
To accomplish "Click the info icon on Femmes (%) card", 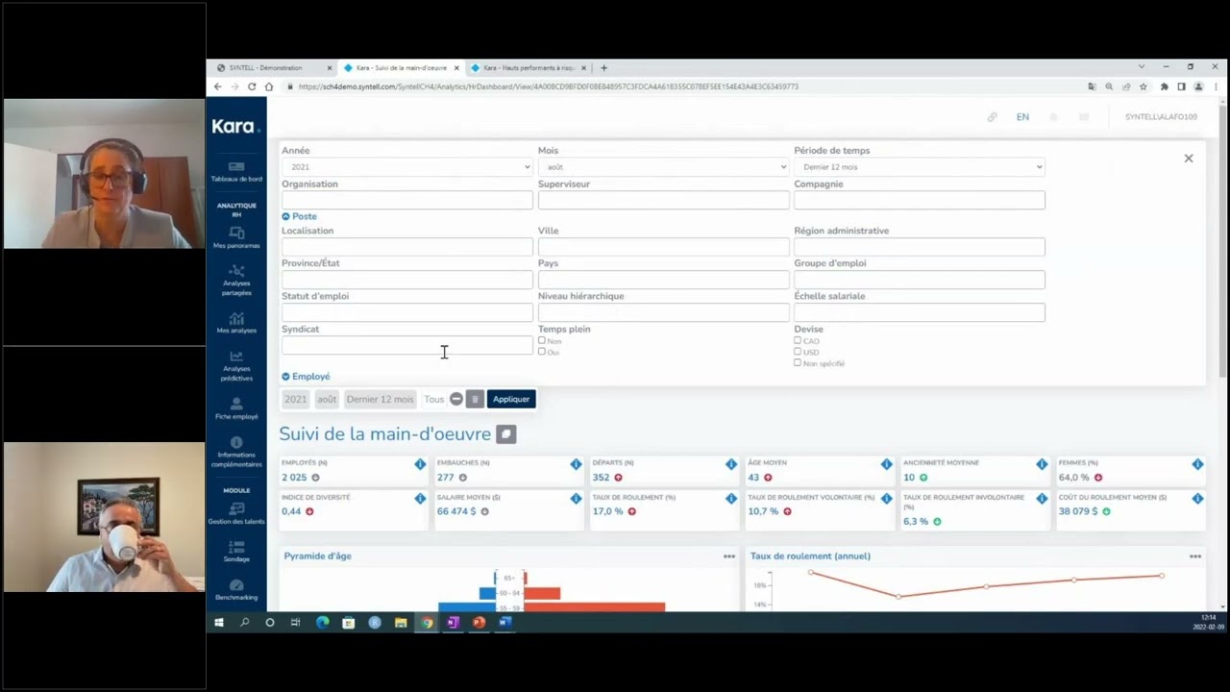I will coord(1197,464).
